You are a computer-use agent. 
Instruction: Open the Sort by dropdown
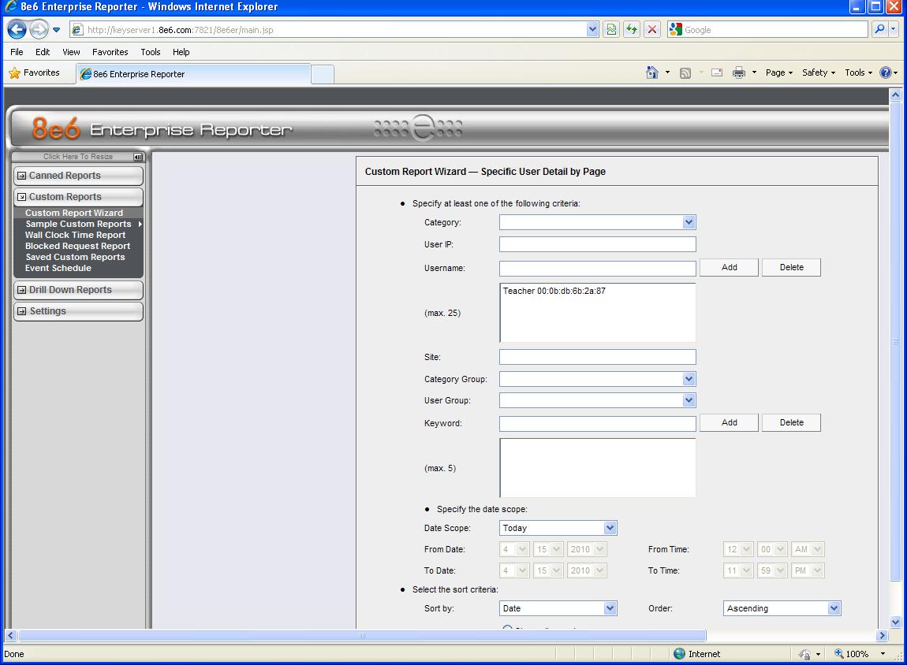(x=610, y=608)
